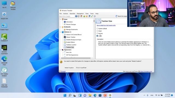
Task: Click the green add bookmark plus icon
Action: 84,16
